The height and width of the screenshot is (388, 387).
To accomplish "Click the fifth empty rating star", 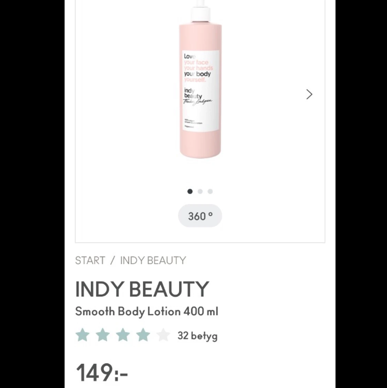I will (x=163, y=335).
